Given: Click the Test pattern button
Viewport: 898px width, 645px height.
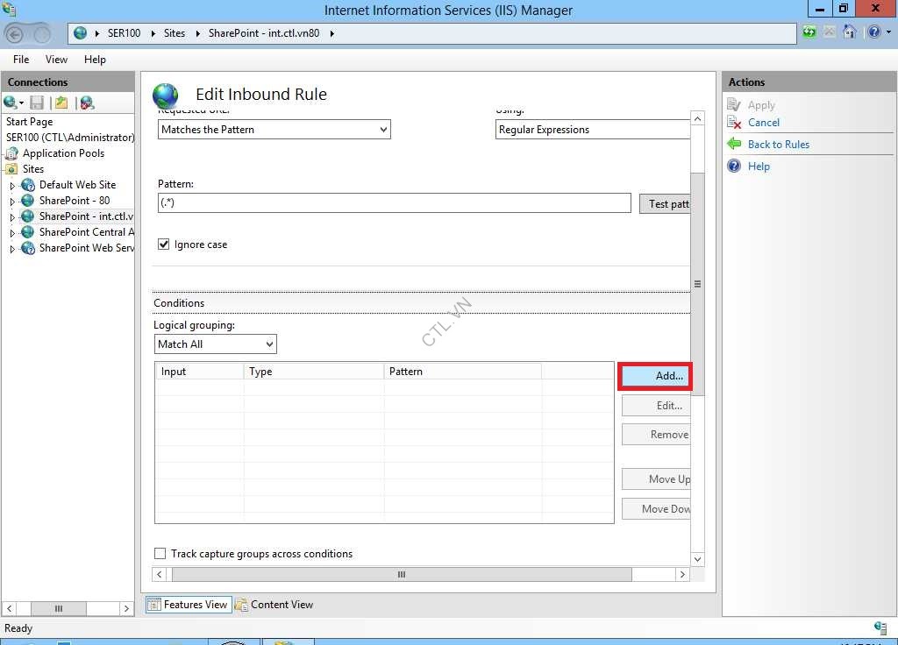Looking at the screenshot, I should pos(665,203).
